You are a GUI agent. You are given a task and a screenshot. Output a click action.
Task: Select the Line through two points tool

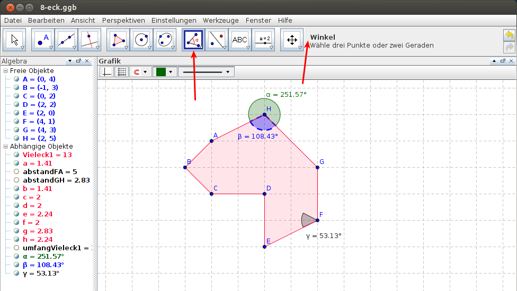66,40
